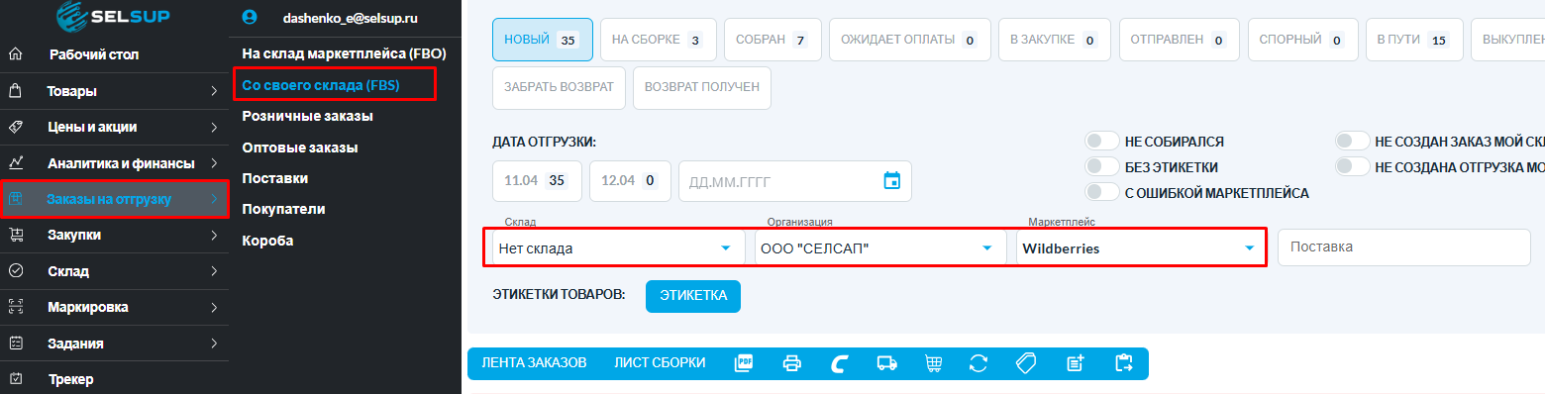Select the НОВЫЙ status tab
The image size is (1545, 394).
click(x=543, y=40)
